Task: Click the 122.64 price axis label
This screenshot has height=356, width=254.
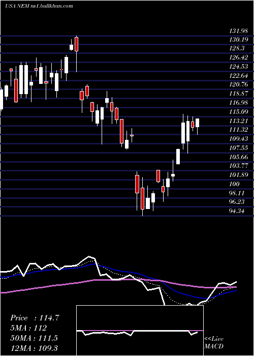Action: pos(239,76)
